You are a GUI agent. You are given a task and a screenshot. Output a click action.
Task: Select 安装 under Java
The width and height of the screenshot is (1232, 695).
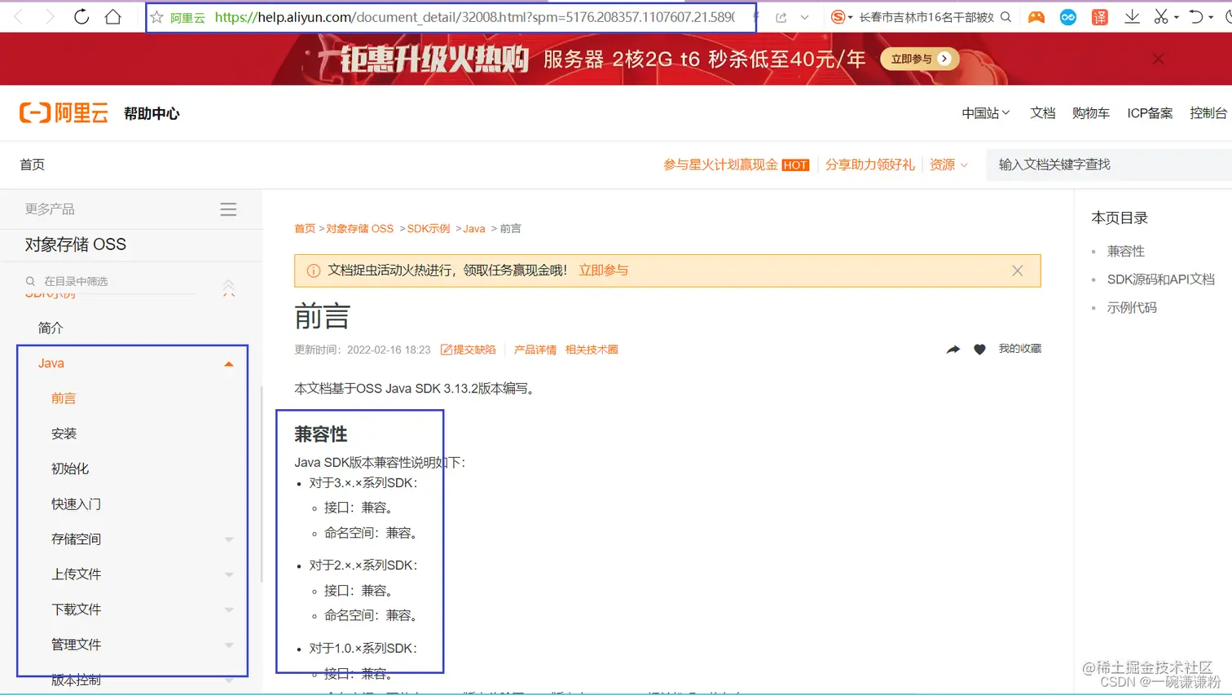coord(64,433)
